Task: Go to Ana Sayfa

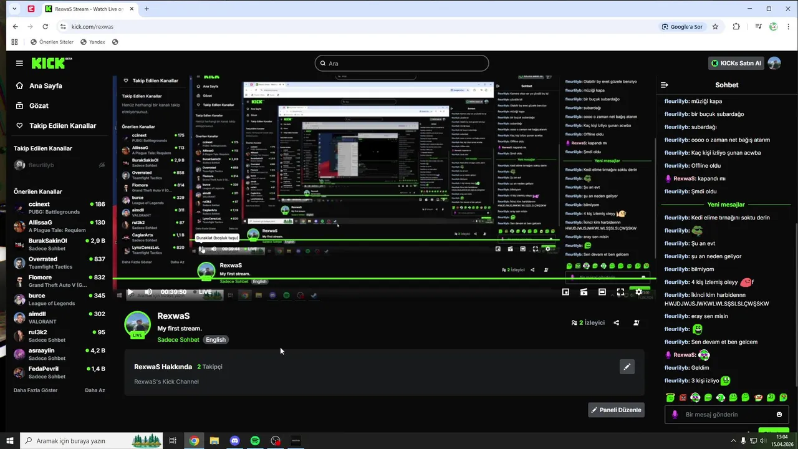Action: 39,85
